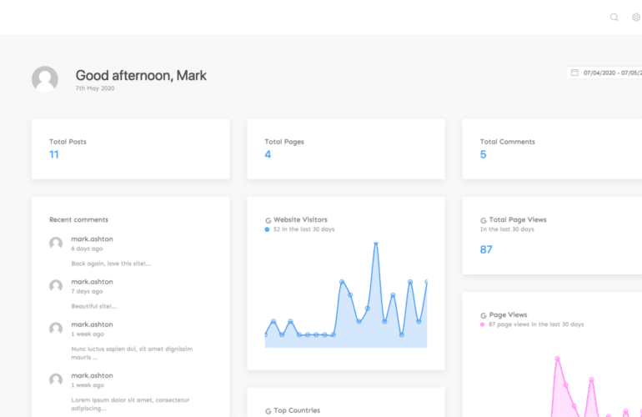Toggle the pink Page Views legend dot
Screen dimensions: 642x417
point(483,324)
